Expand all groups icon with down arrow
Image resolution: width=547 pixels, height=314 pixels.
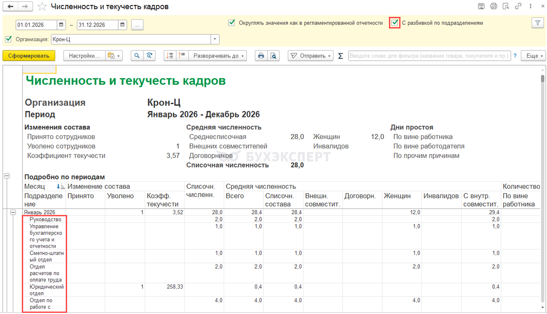[x=170, y=56]
